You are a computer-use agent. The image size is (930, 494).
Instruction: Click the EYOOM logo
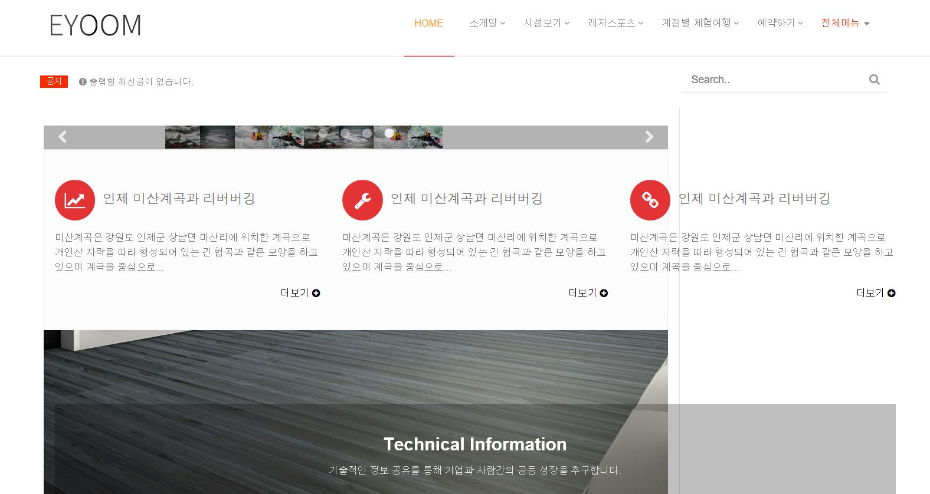click(x=96, y=25)
